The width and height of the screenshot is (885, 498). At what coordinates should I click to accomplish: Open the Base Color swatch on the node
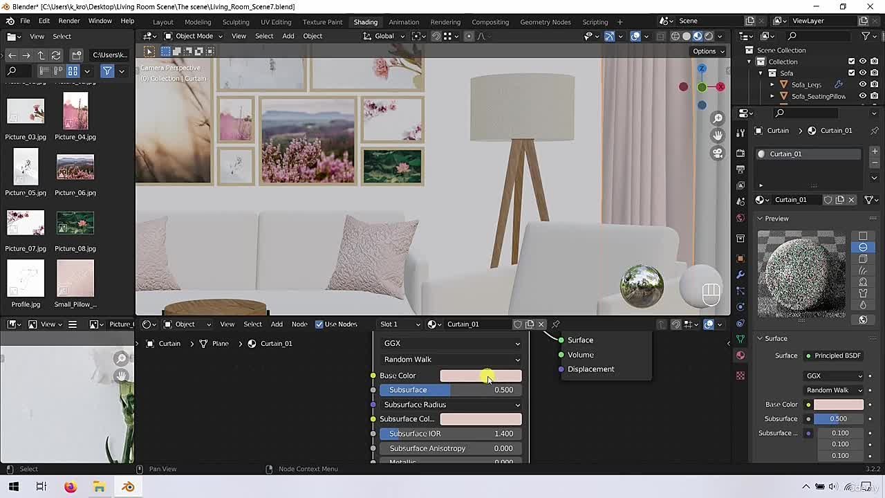pos(481,375)
